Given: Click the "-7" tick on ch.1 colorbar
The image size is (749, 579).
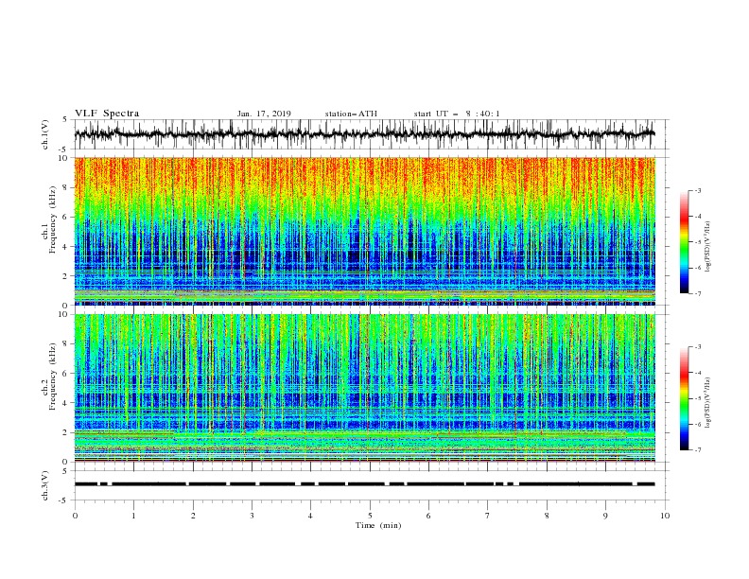Looking at the screenshot, I should [698, 293].
